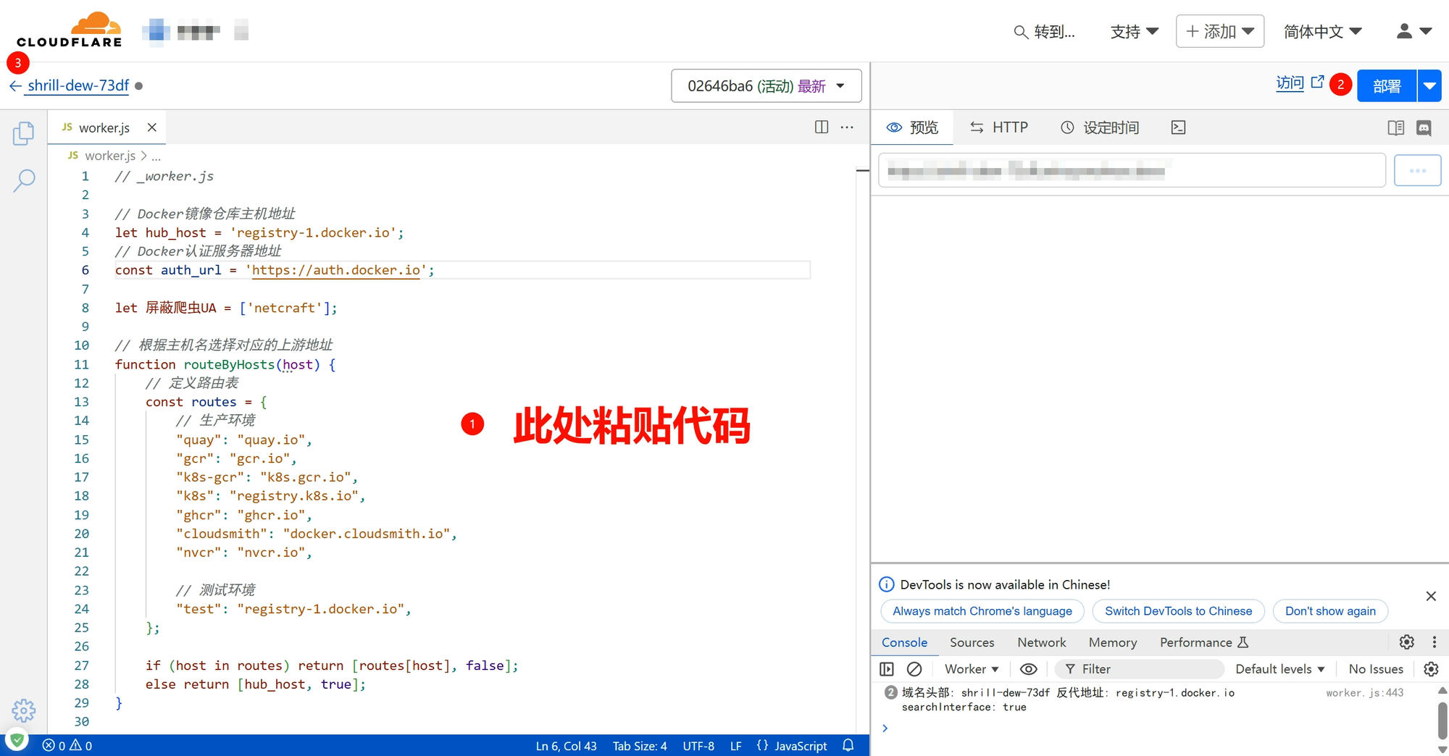This screenshot has width=1449, height=756.
Task: Open the Default levels dropdown
Action: pyautogui.click(x=1279, y=669)
